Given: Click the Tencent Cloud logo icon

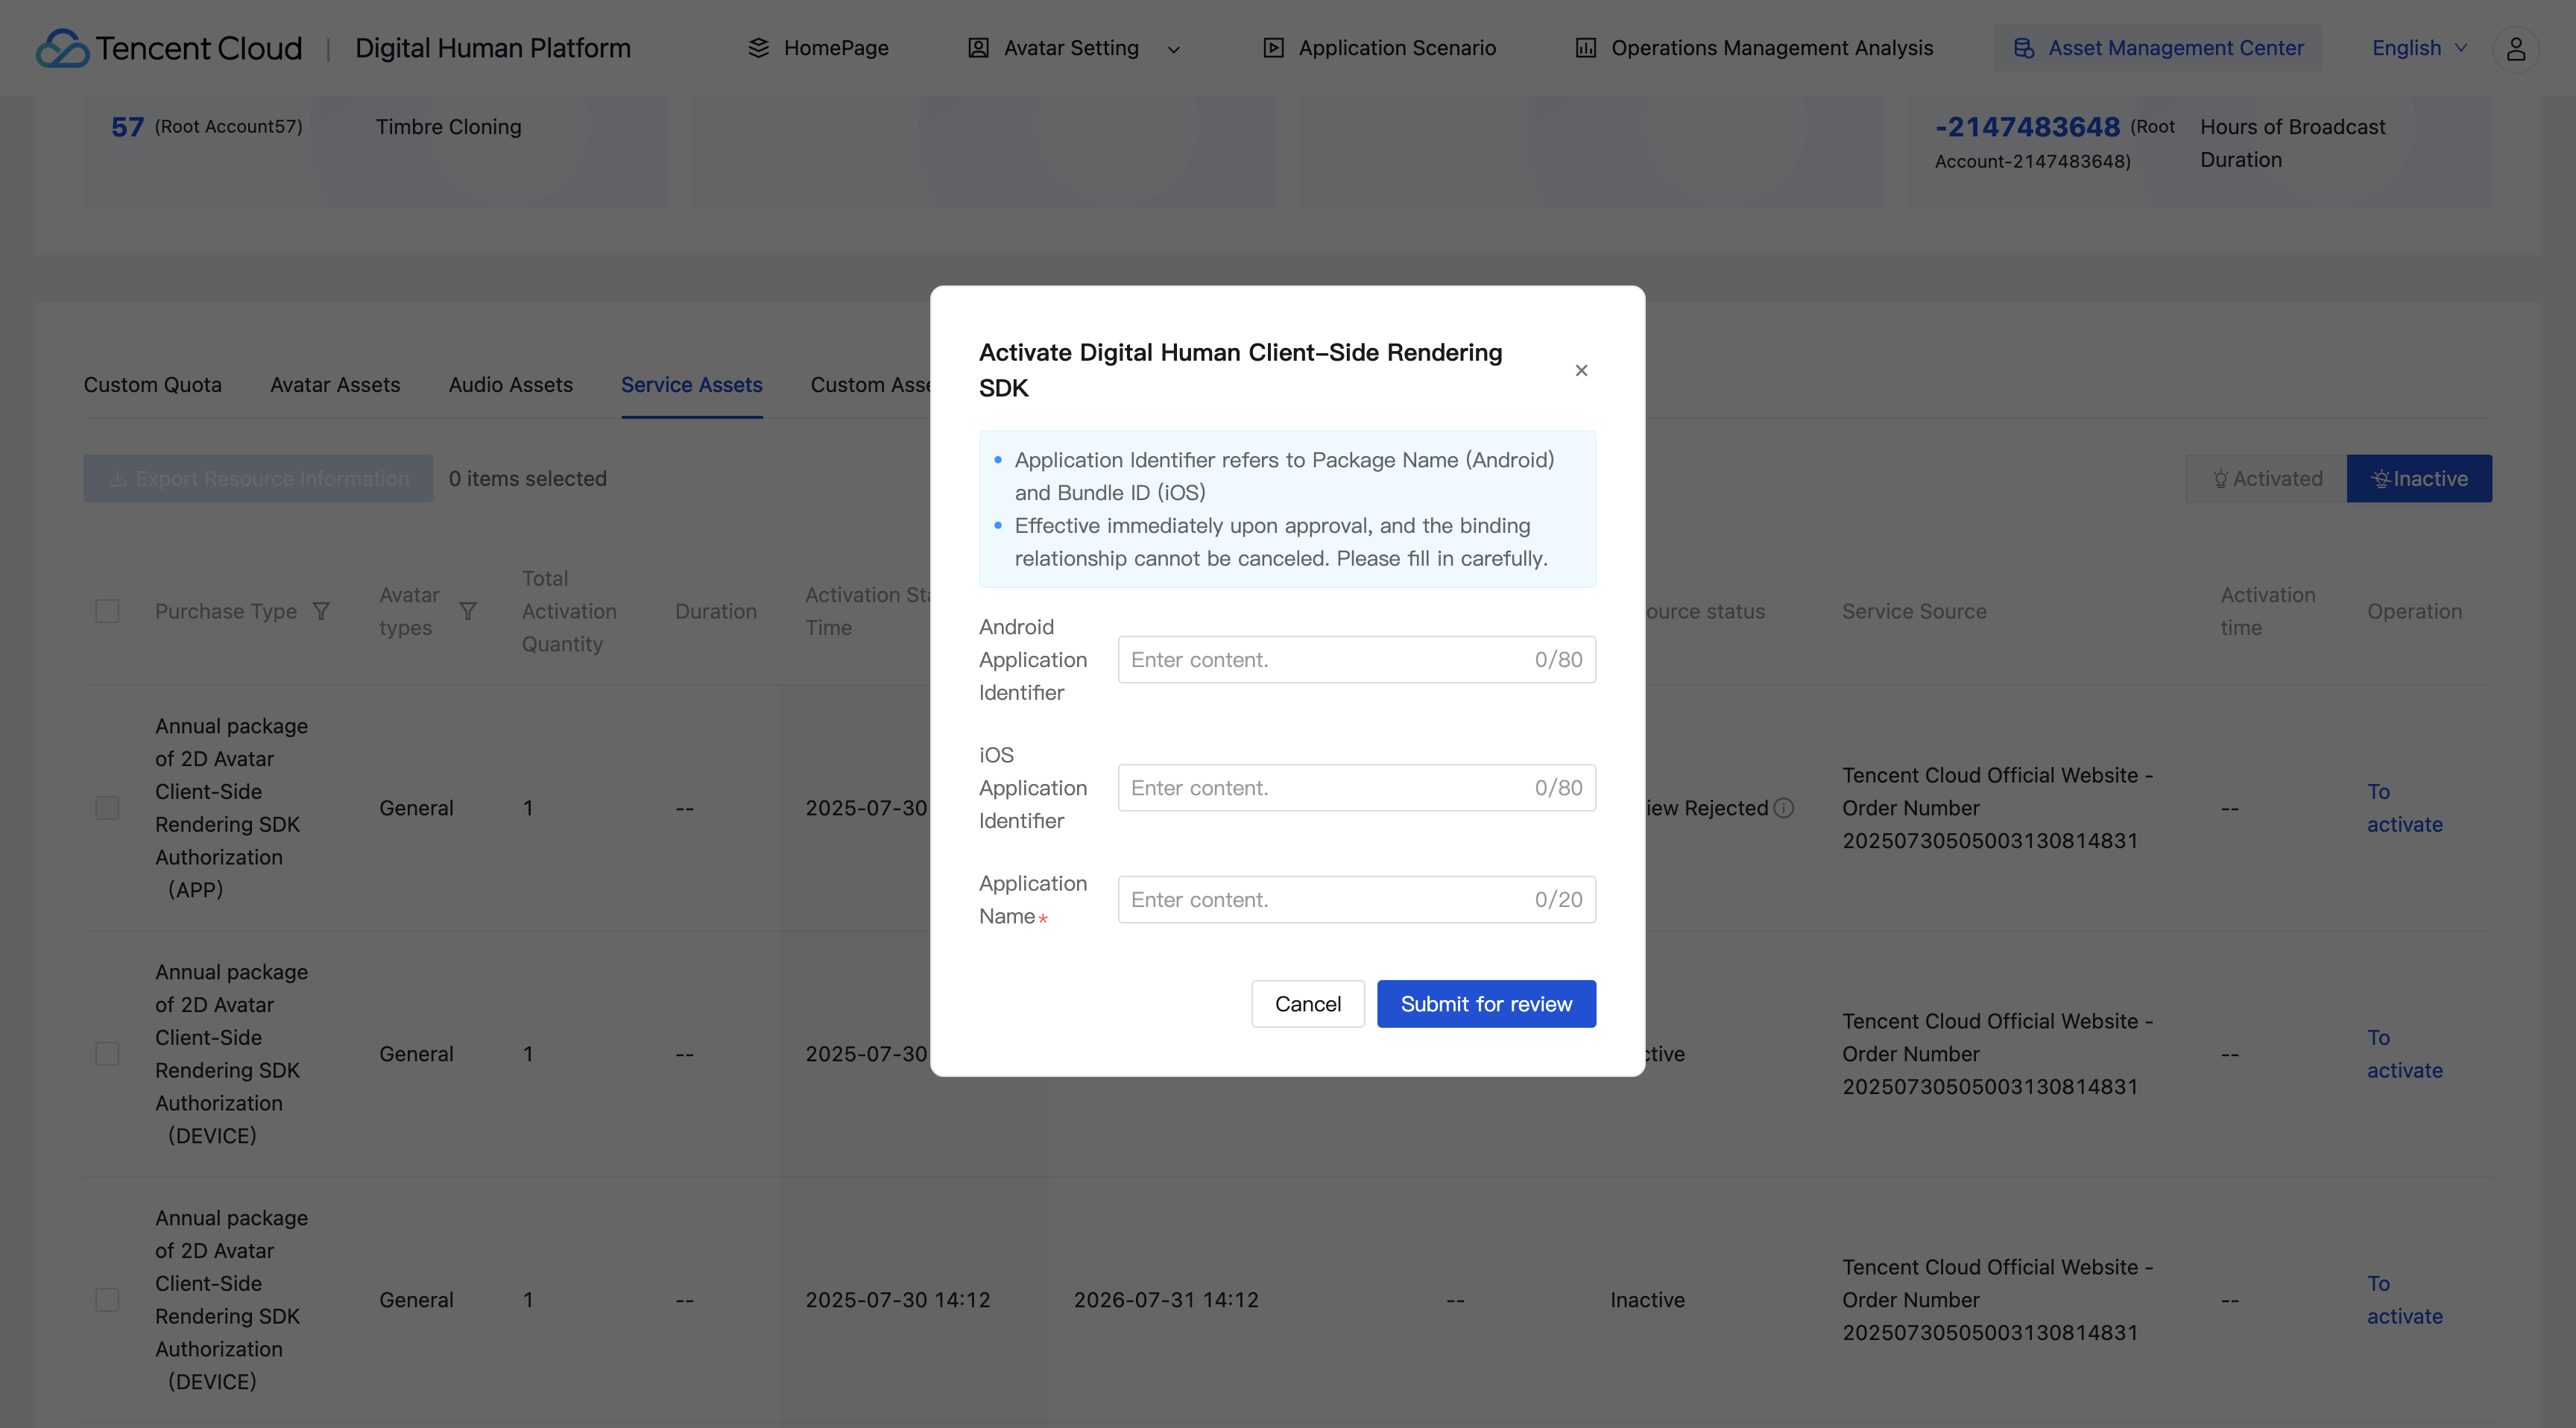Looking at the screenshot, I should [62, 48].
